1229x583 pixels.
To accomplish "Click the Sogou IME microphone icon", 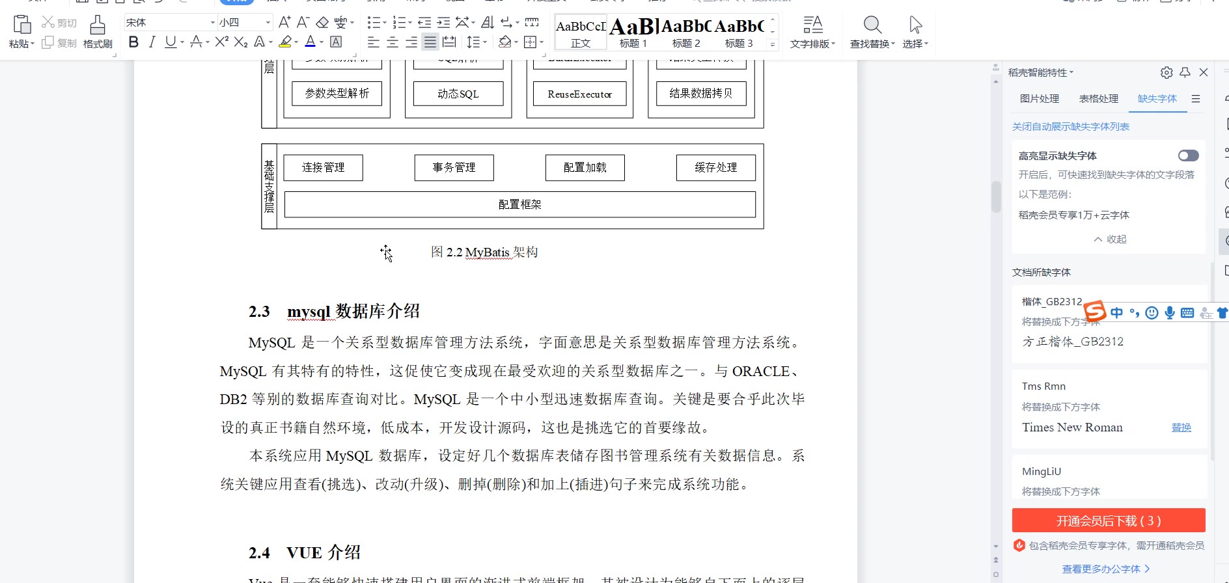I will tap(1170, 313).
